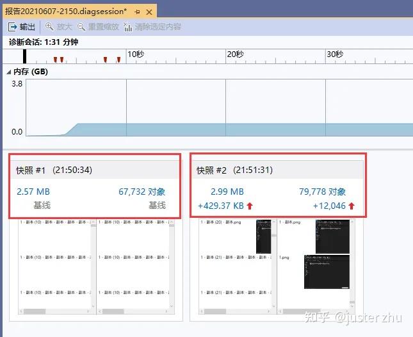Click the 放大 (Zoom in) toolbar button
The image size is (413, 337).
pos(58,27)
